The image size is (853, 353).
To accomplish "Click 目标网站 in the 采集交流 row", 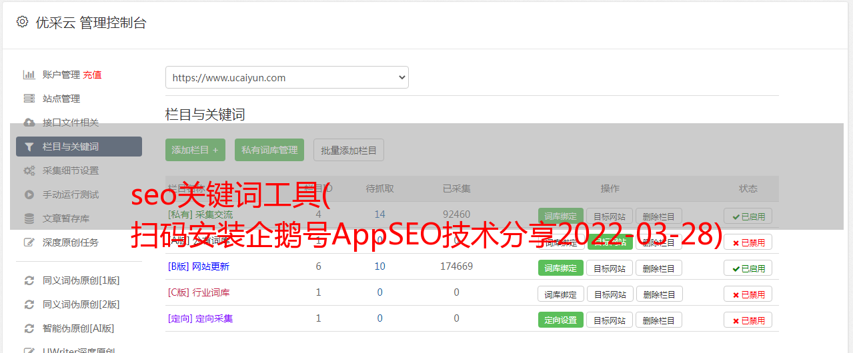I will click(x=610, y=216).
